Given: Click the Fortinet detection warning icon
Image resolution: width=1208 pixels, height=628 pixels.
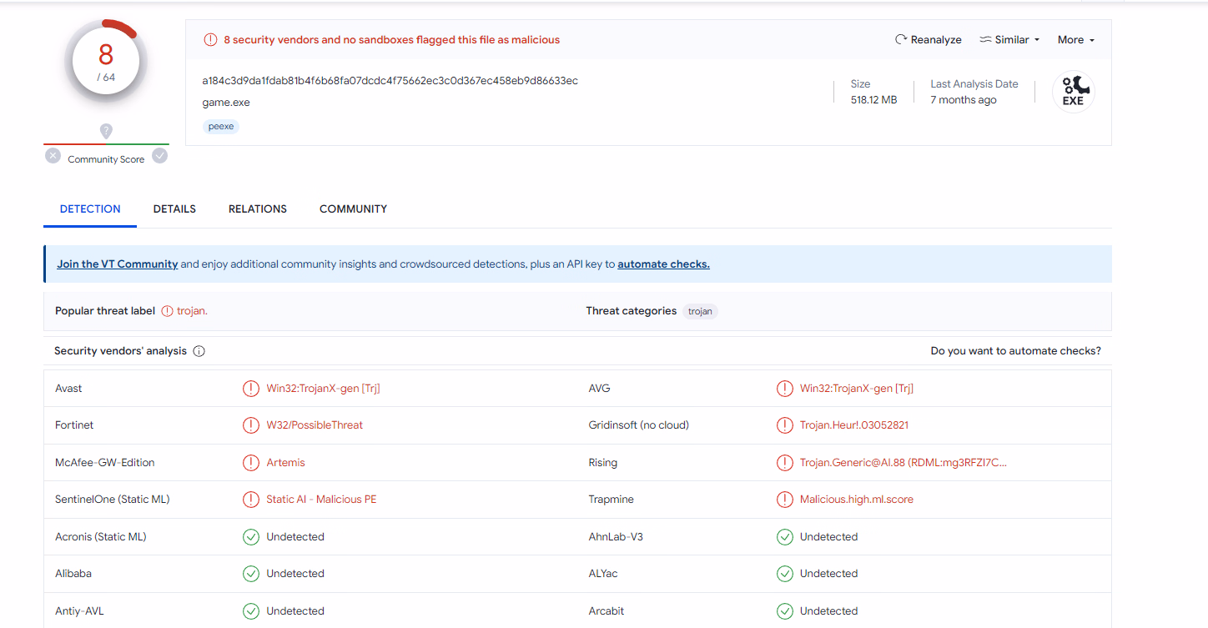Looking at the screenshot, I should [x=251, y=425].
